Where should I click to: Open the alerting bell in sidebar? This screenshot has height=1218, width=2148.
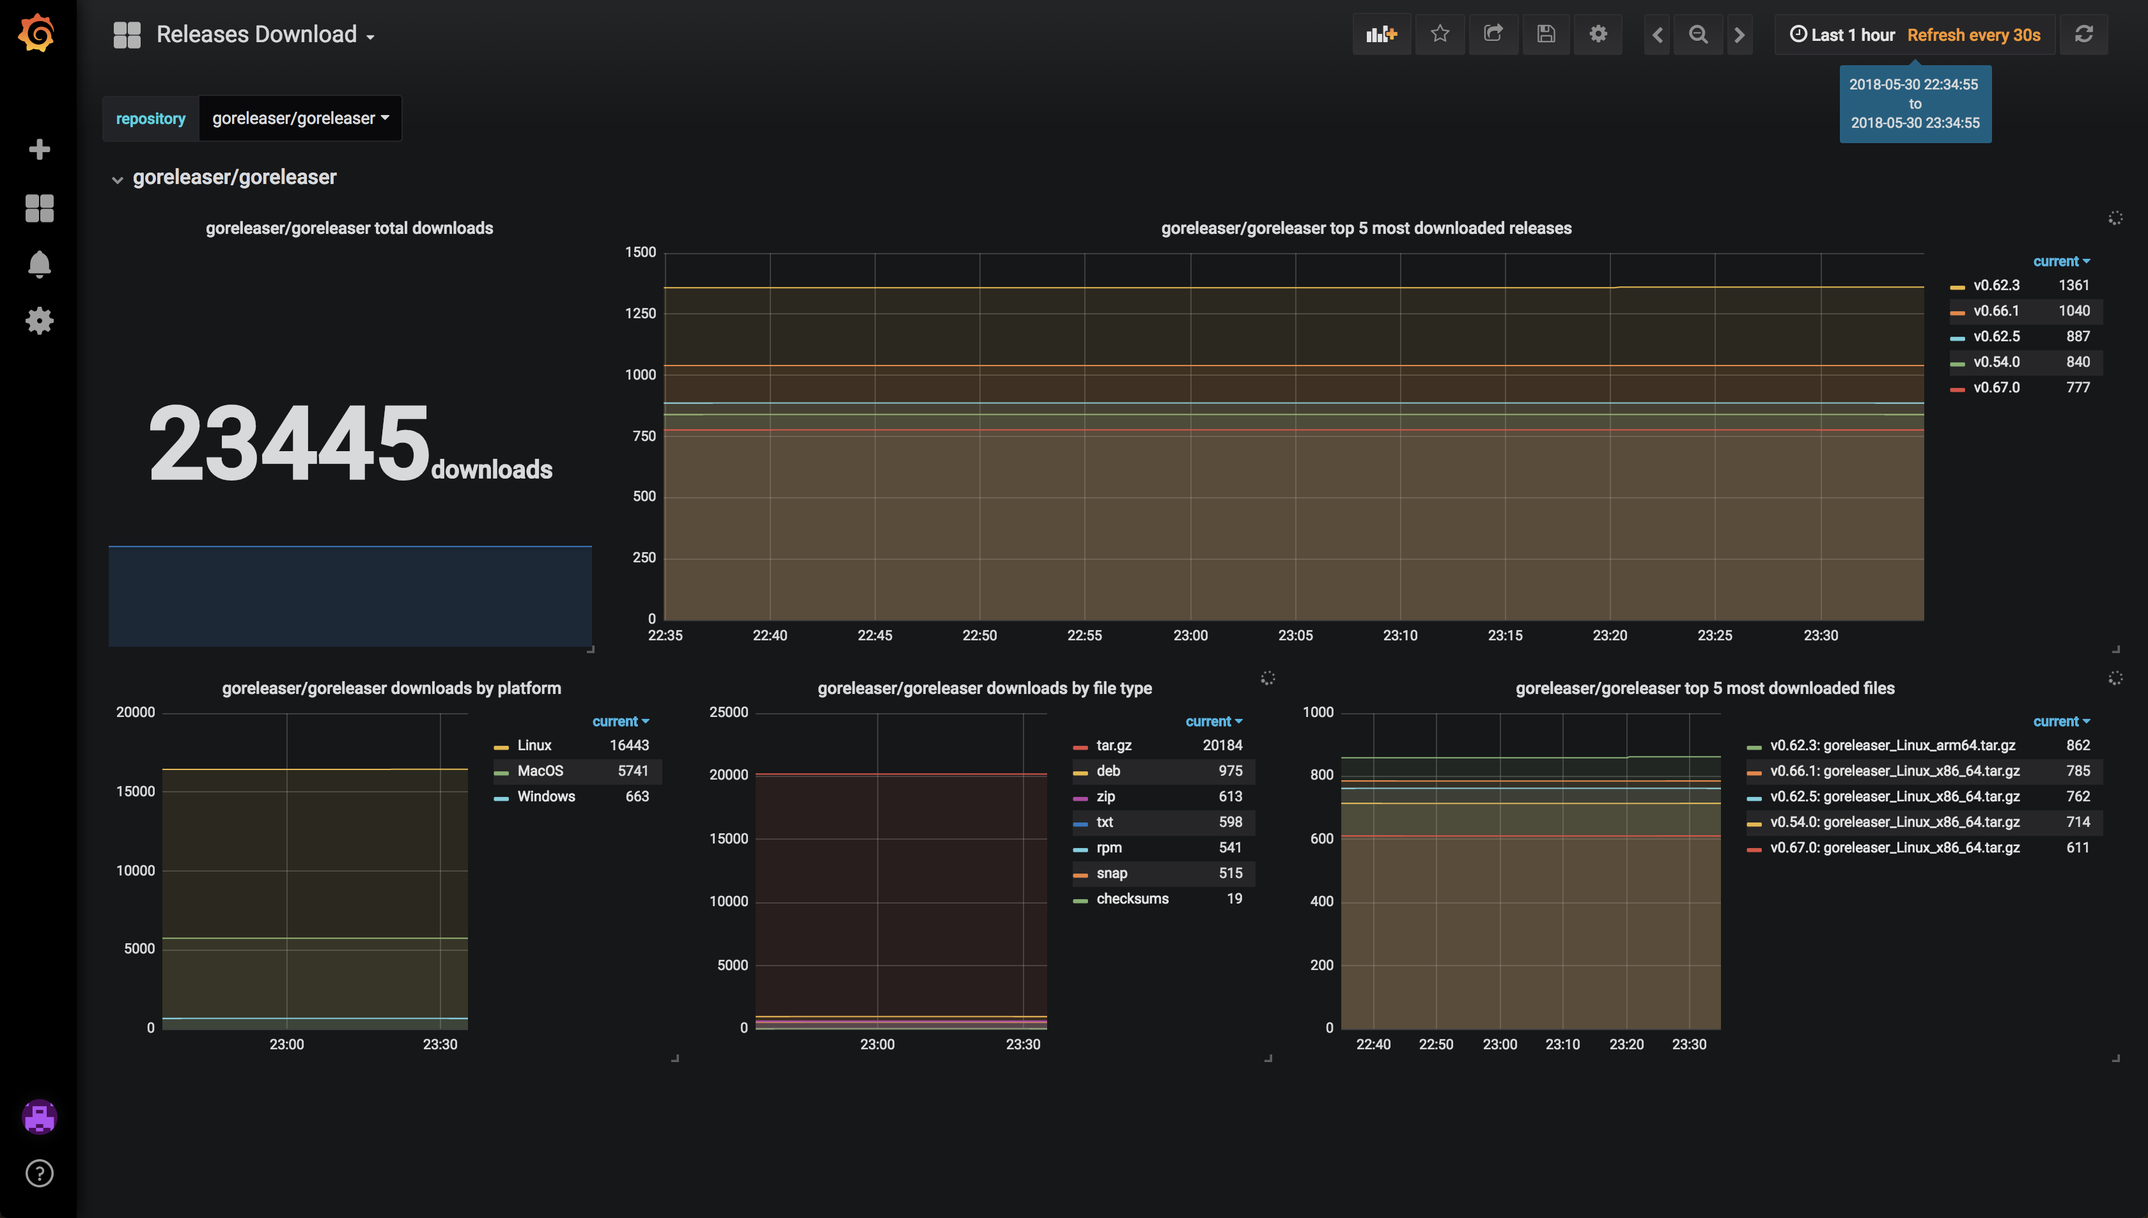(x=40, y=265)
